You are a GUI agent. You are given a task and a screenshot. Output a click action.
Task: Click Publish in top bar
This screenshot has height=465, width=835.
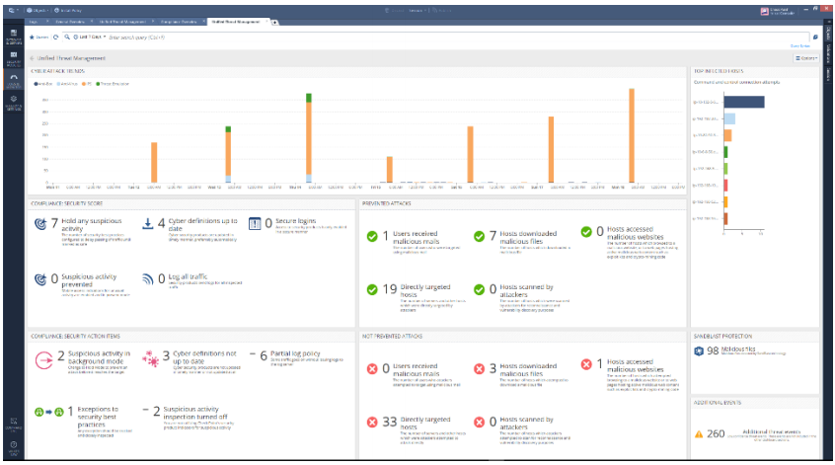(x=442, y=11)
